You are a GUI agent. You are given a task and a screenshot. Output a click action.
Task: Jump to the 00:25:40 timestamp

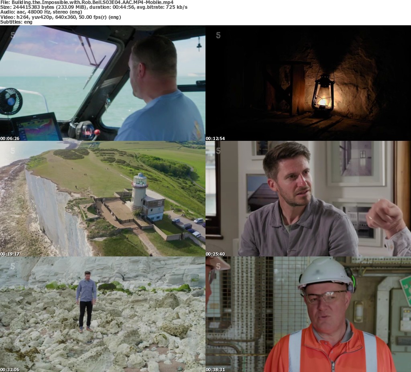pos(215,254)
